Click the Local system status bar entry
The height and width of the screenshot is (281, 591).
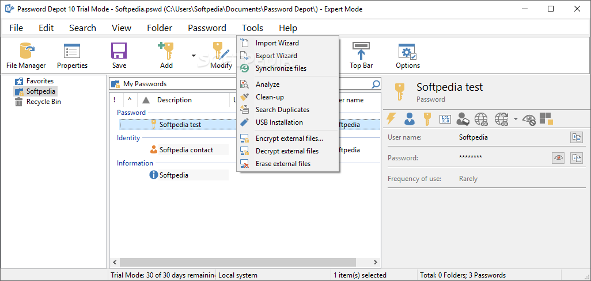[x=238, y=275]
